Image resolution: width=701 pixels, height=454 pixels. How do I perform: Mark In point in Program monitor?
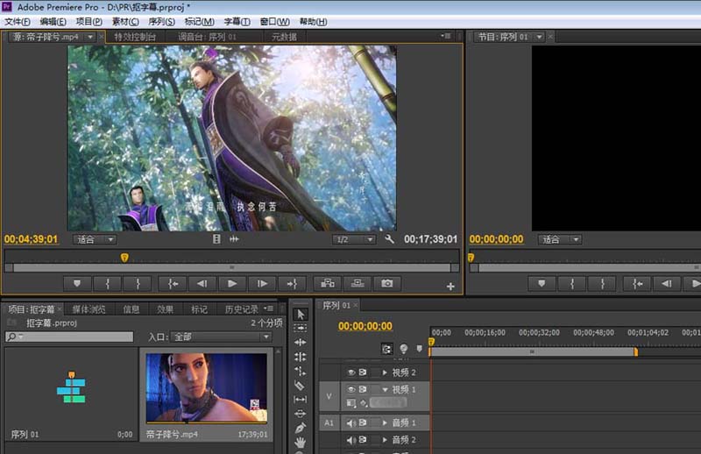(572, 284)
